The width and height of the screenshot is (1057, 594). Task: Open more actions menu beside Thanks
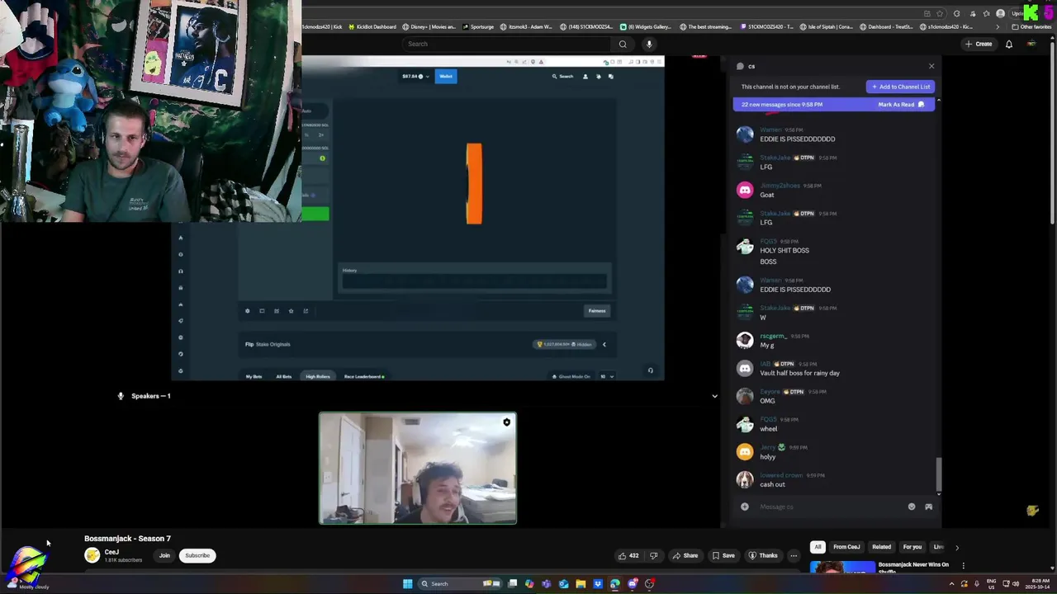794,555
